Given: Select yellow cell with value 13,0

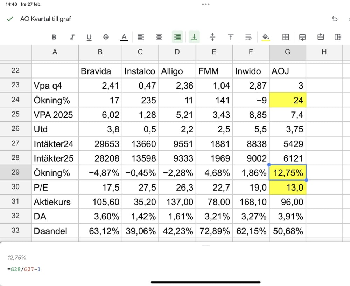Looking at the screenshot, I should (287, 187).
